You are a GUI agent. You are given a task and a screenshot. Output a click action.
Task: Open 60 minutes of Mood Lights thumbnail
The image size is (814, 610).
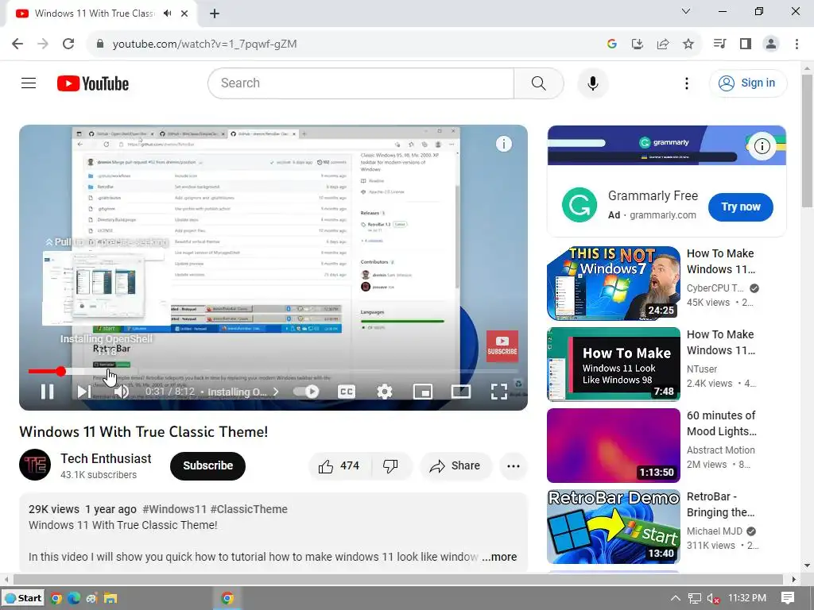614,445
